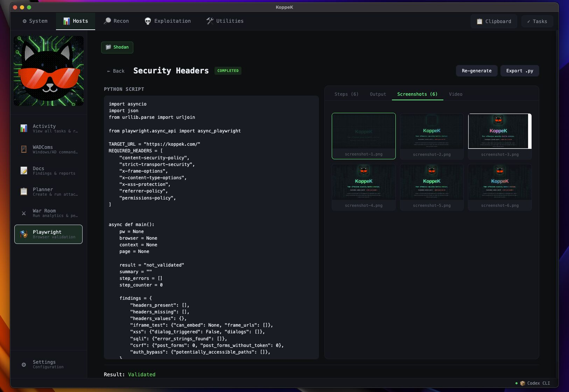Expand the Steps (6) section
Screen dimensions: 569x392
coord(347,94)
